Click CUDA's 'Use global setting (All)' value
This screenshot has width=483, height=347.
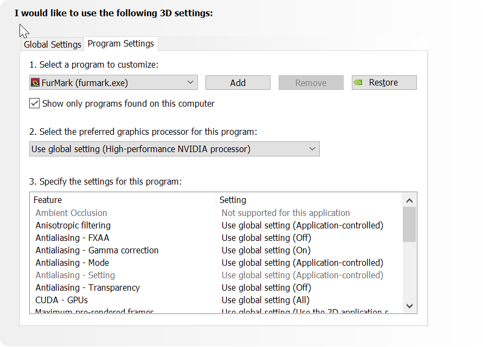(266, 300)
